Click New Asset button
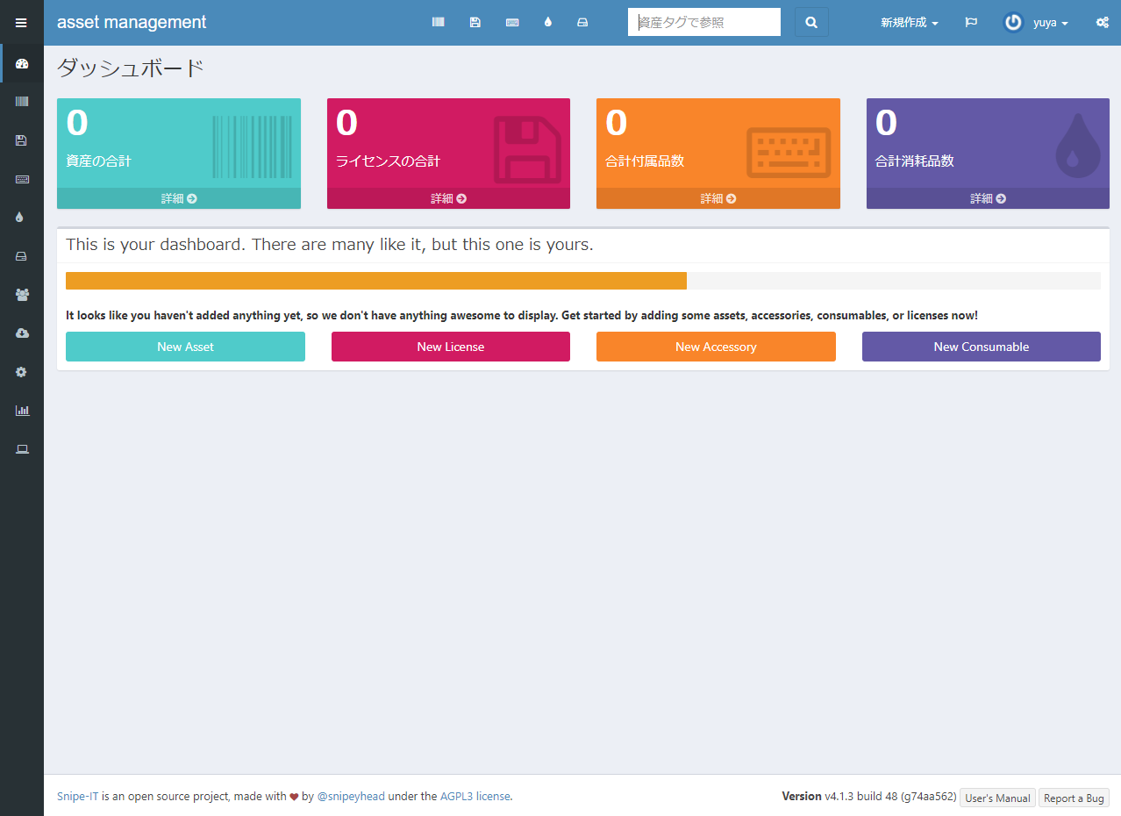1121x816 pixels. 185,347
